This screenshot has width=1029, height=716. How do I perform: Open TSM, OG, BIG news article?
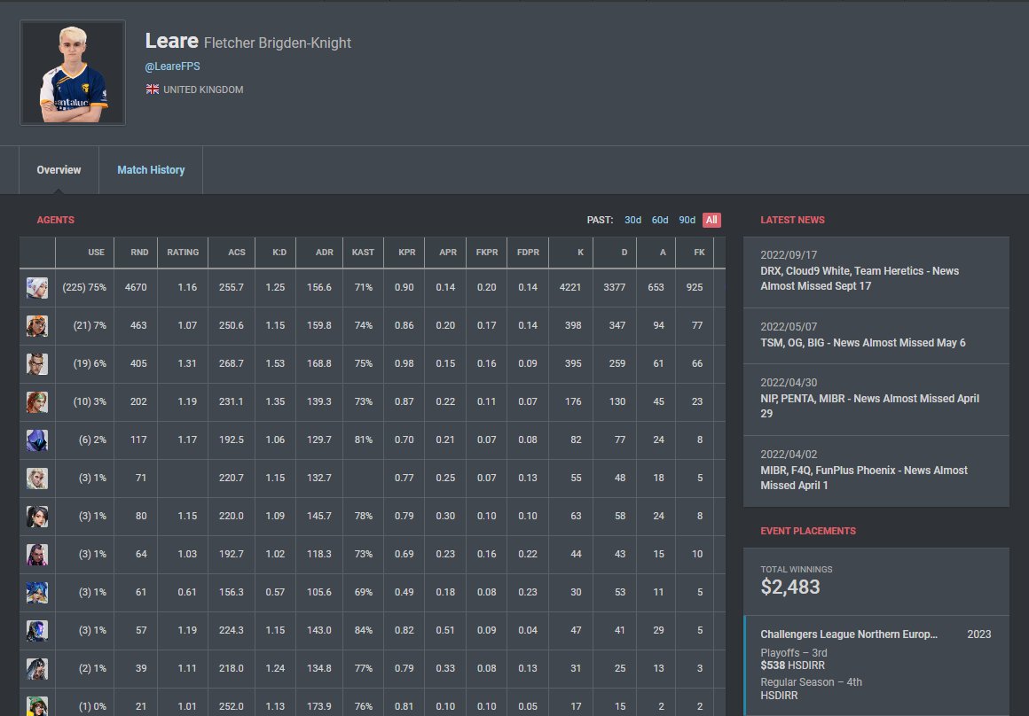pos(876,336)
